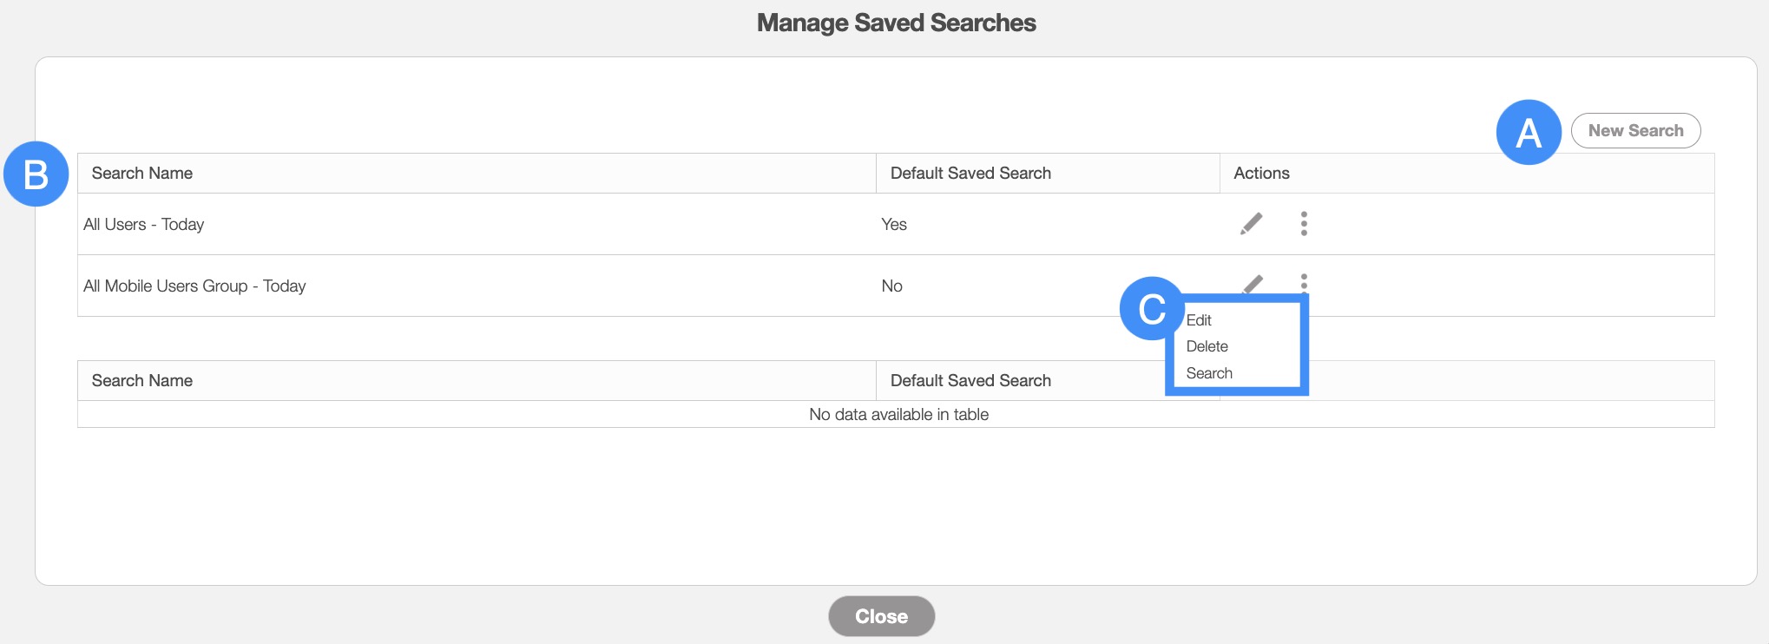Click the blue B annotation badge
Screen dimensions: 1769x644
pyautogui.click(x=36, y=174)
